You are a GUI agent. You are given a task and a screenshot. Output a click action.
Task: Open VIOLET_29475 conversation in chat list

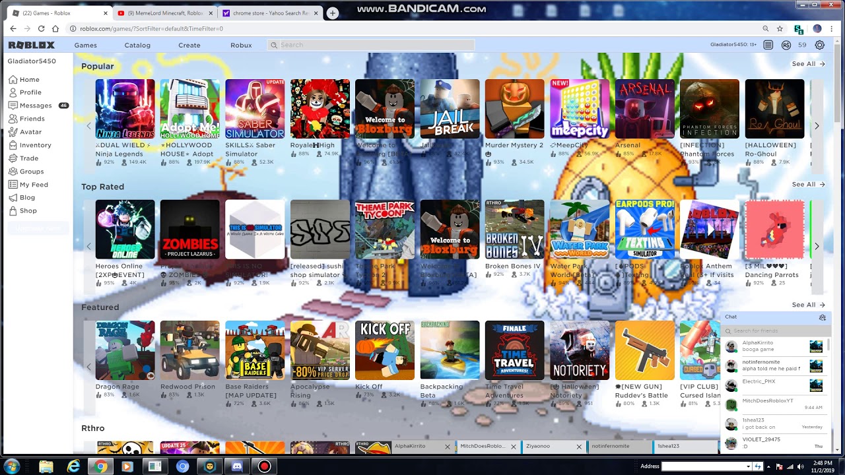pos(774,443)
